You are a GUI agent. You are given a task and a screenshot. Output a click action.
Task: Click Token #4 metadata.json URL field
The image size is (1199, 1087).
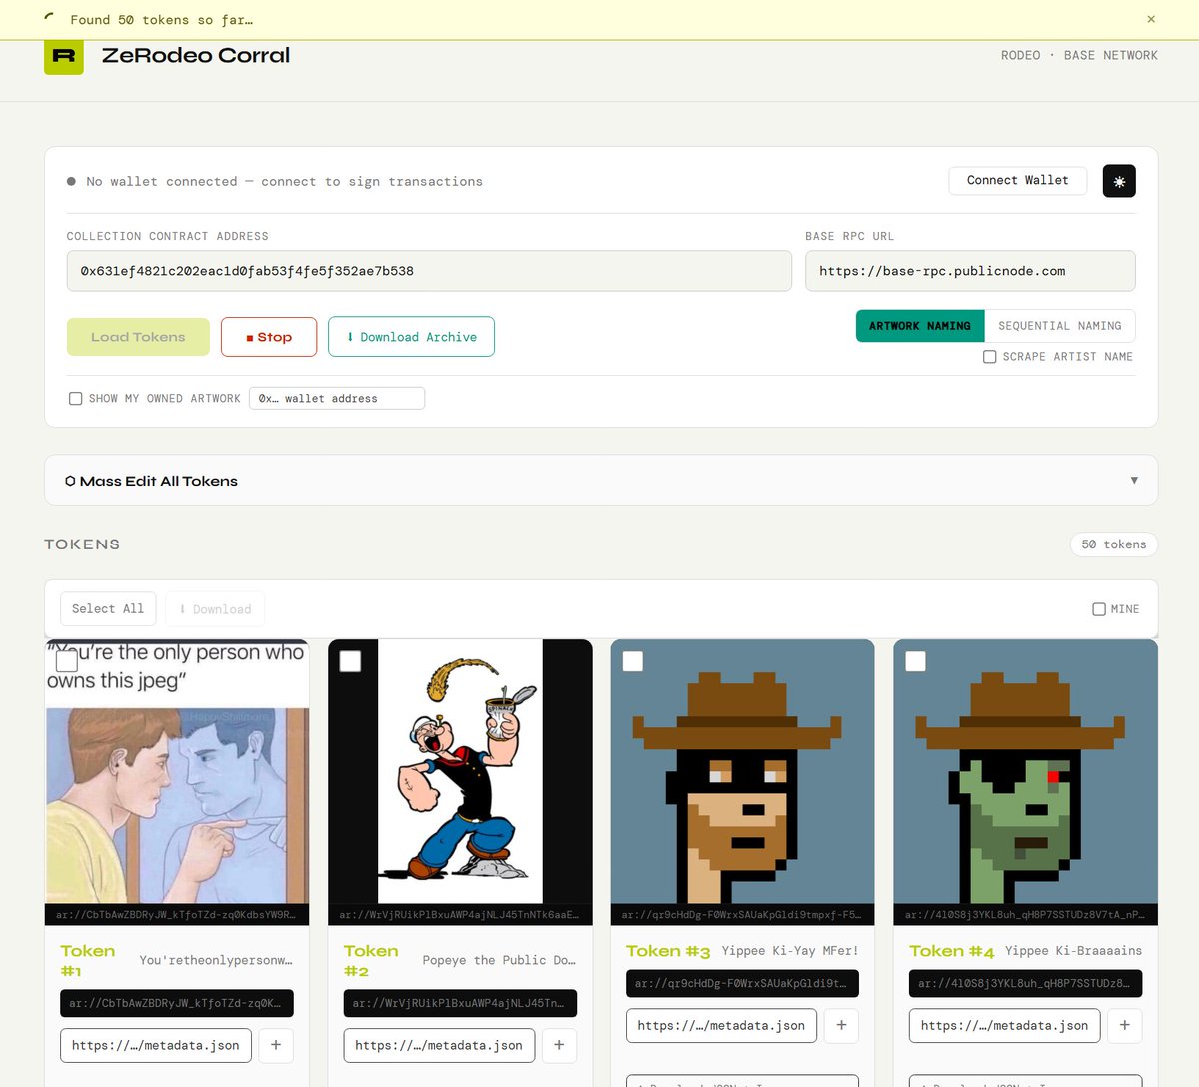[x=1005, y=1025]
